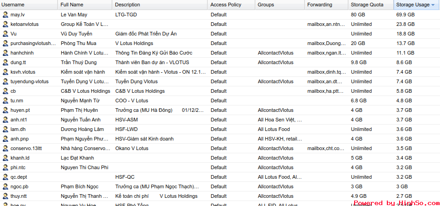Click the user icon beside ketoanvlotus
Viewport: 440px width, 206px height.
5,24
